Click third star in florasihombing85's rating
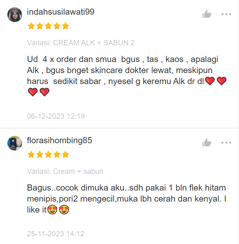 [49, 154]
